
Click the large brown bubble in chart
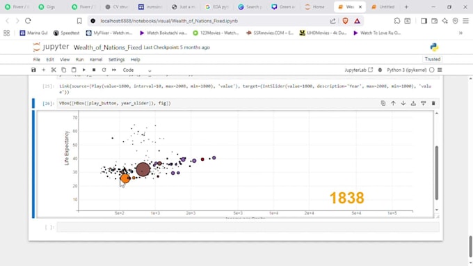point(143,169)
